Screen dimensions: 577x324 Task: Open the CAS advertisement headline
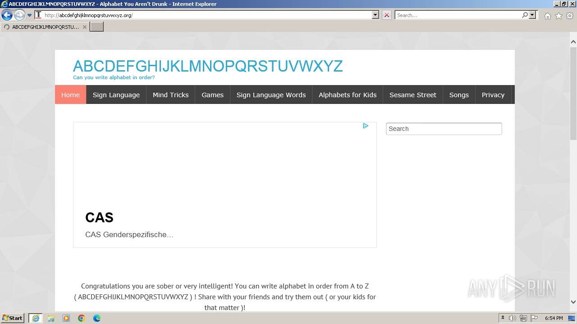click(x=99, y=217)
